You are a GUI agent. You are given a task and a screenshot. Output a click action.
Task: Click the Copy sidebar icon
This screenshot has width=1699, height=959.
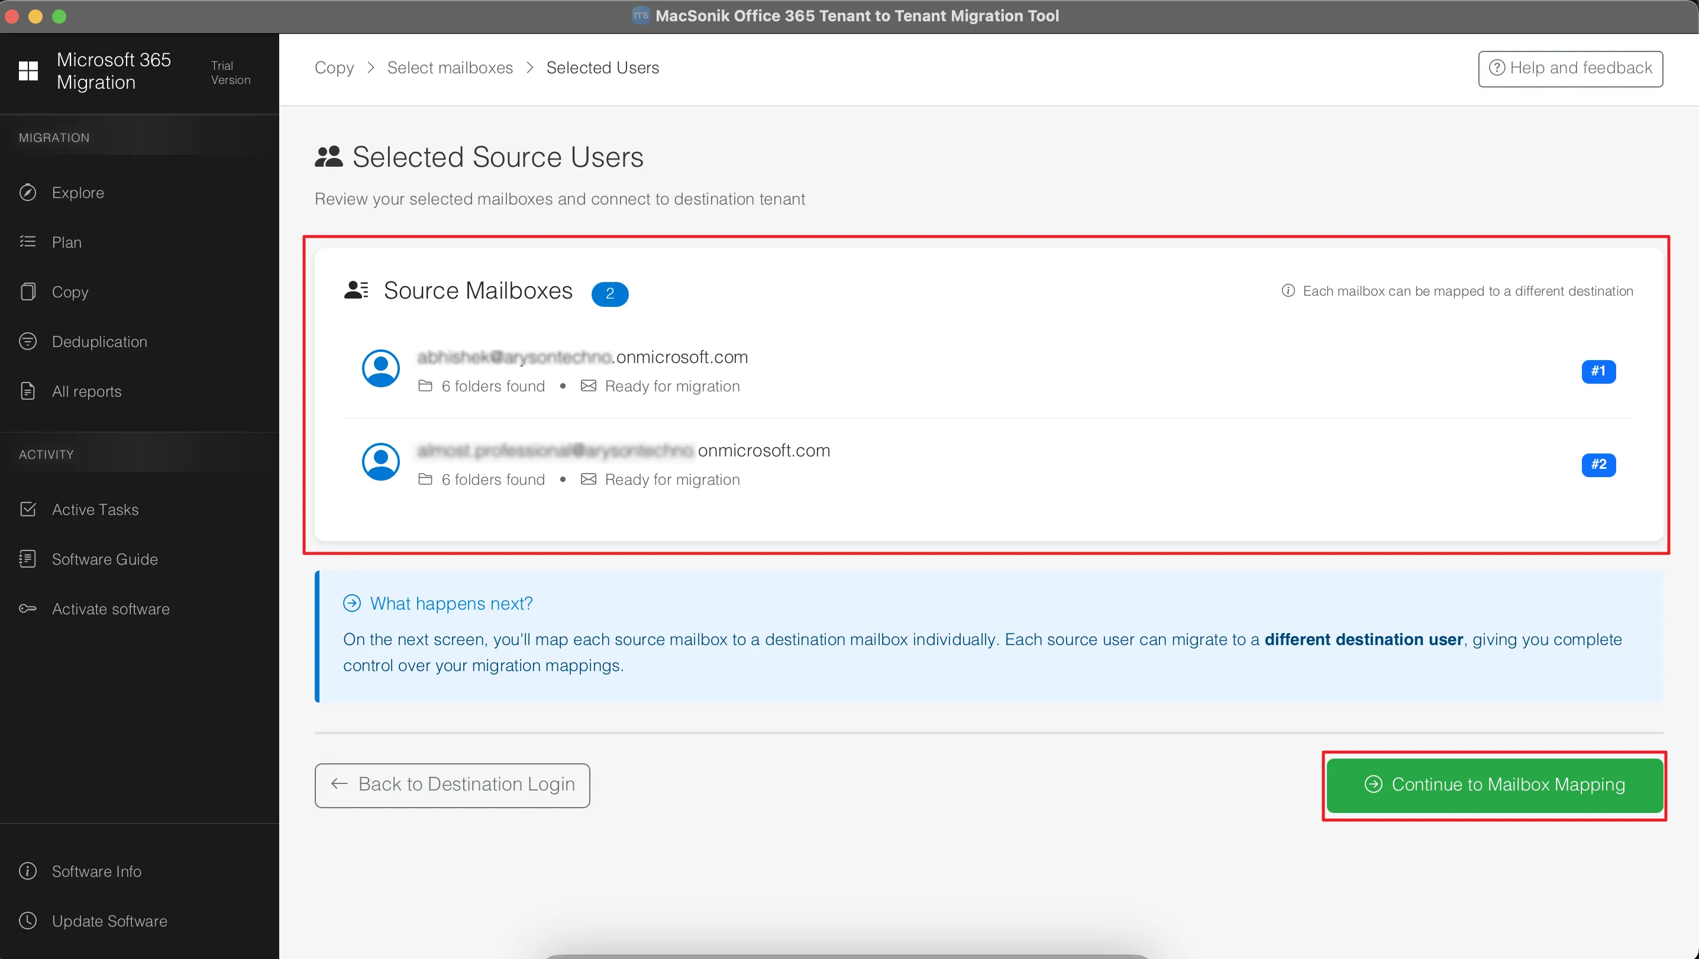click(28, 291)
